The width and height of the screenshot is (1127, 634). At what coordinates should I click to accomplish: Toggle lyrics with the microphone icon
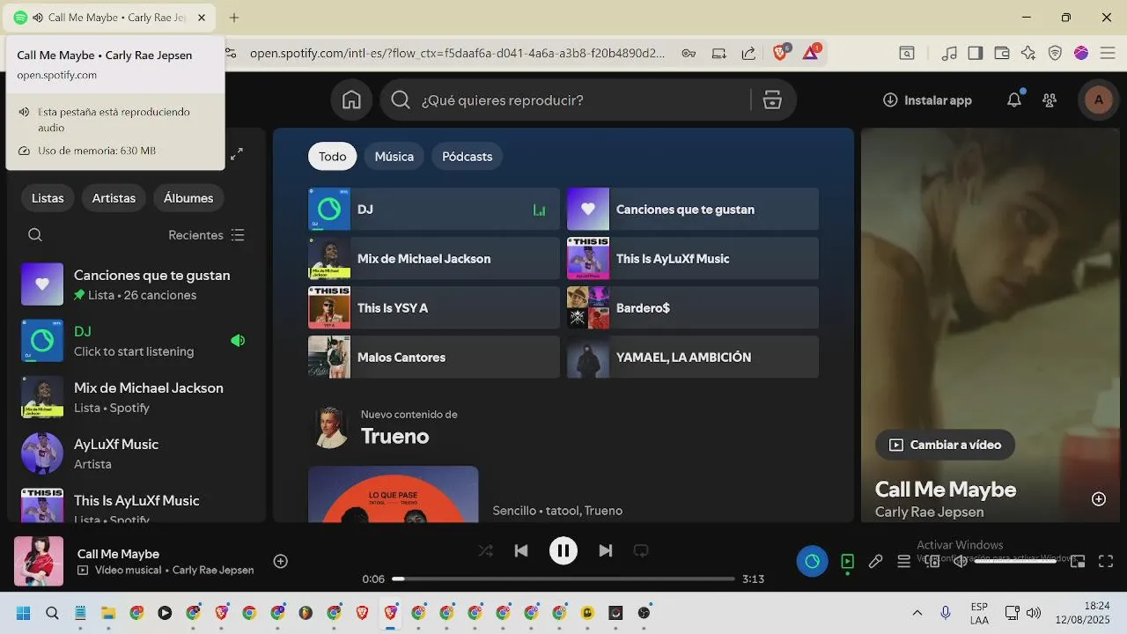click(875, 562)
